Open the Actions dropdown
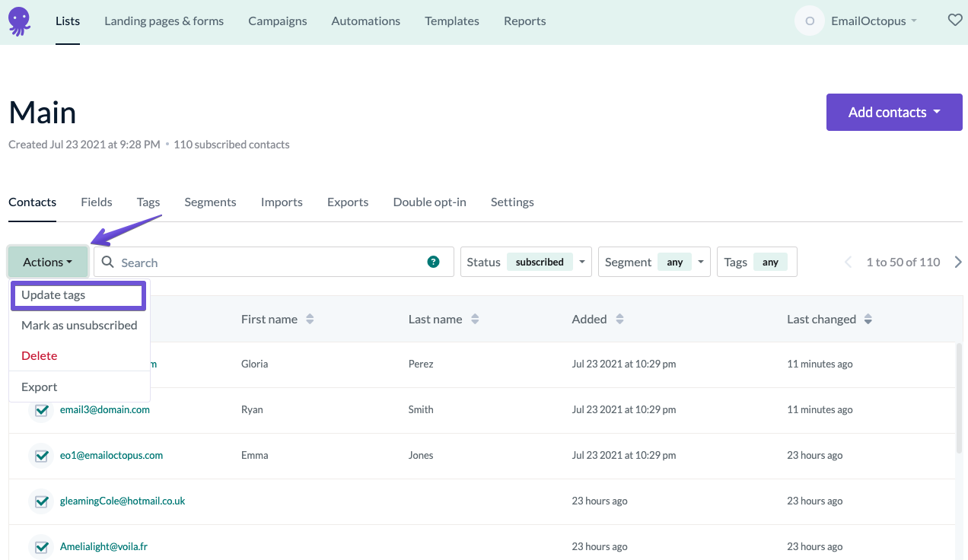The image size is (968, 560). coord(48,262)
